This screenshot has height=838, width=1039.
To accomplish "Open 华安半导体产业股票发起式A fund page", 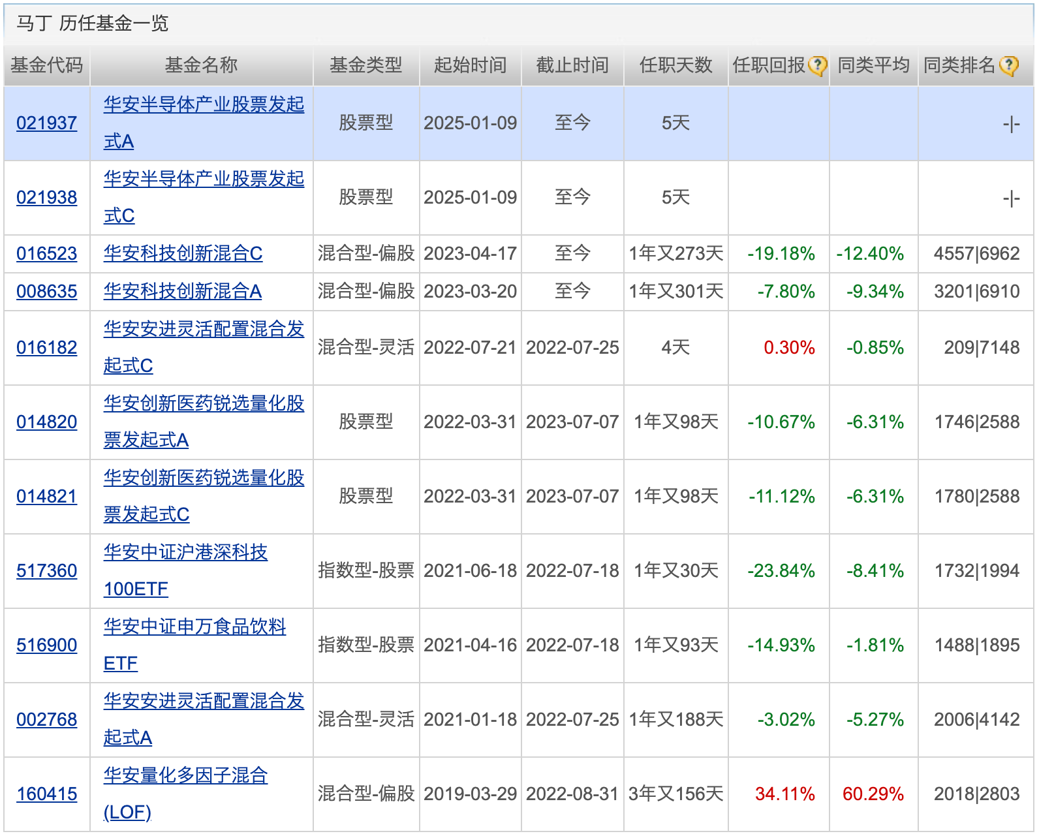I will click(204, 123).
